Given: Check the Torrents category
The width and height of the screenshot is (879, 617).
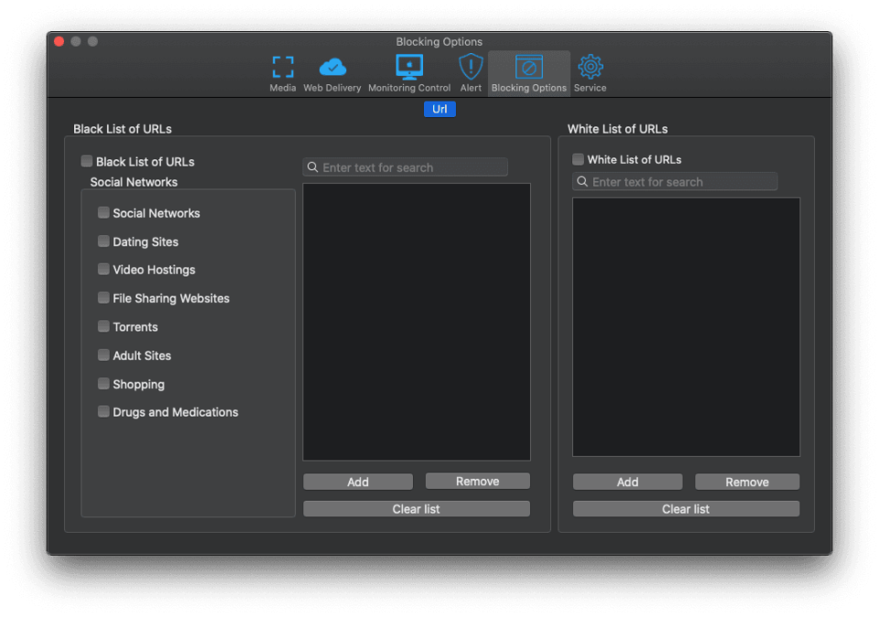Looking at the screenshot, I should click(x=103, y=326).
